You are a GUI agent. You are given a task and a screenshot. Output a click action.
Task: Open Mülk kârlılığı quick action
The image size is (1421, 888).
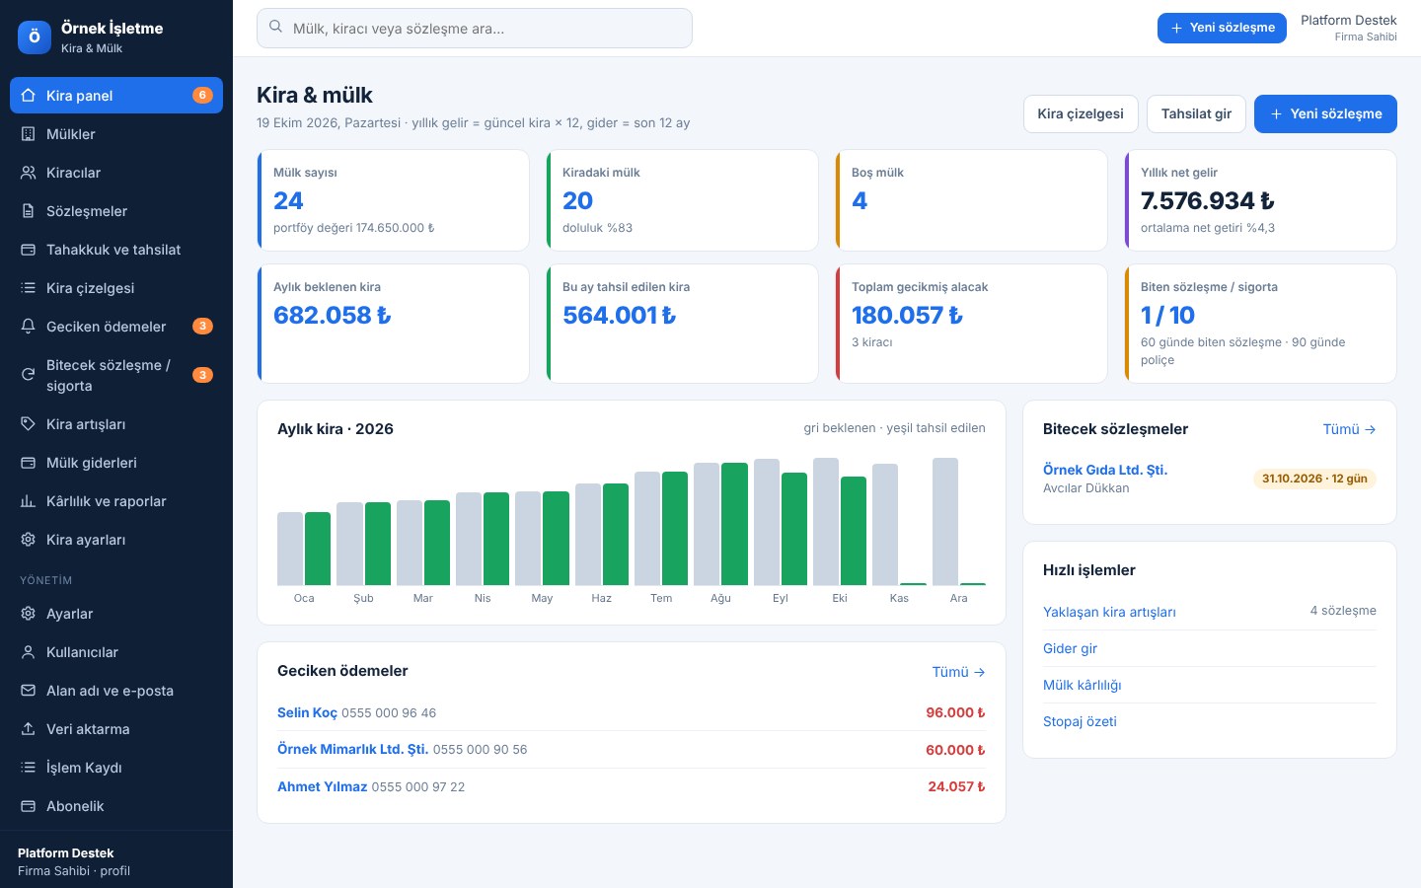(1082, 685)
